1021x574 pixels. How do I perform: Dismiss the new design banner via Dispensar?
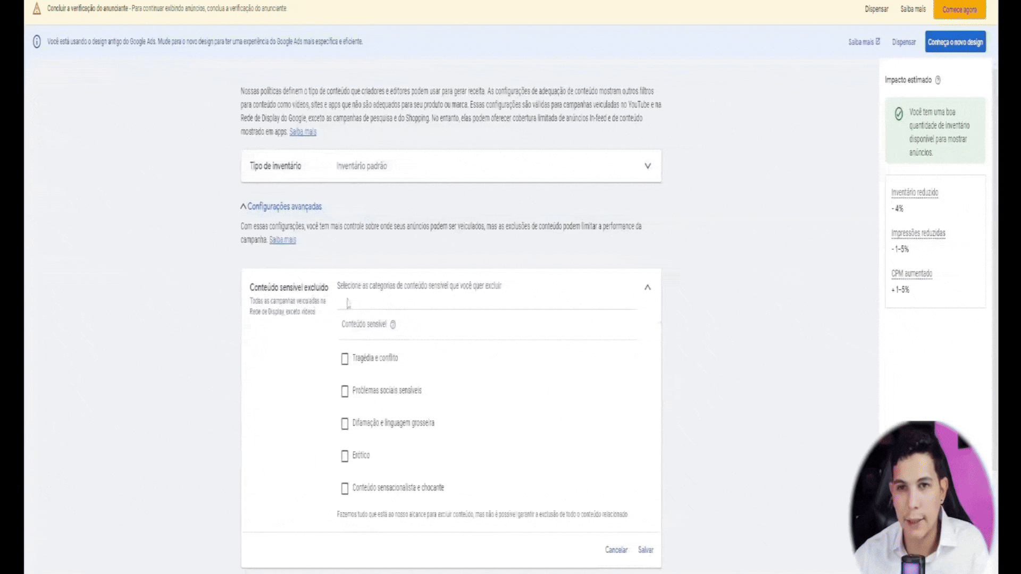[903, 42]
